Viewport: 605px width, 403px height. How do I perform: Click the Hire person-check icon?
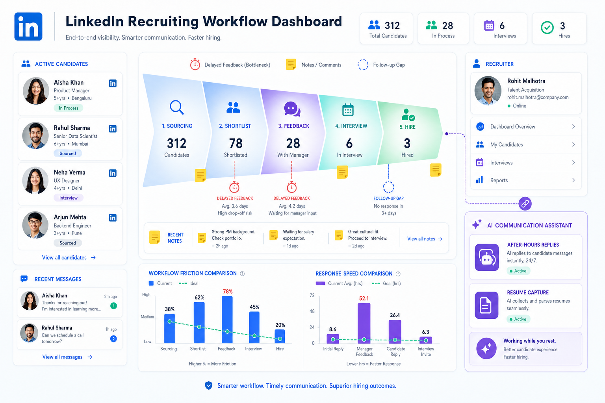(408, 115)
